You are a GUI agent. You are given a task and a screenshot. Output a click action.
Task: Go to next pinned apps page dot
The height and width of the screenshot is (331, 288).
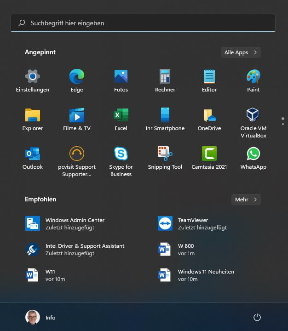(x=283, y=124)
